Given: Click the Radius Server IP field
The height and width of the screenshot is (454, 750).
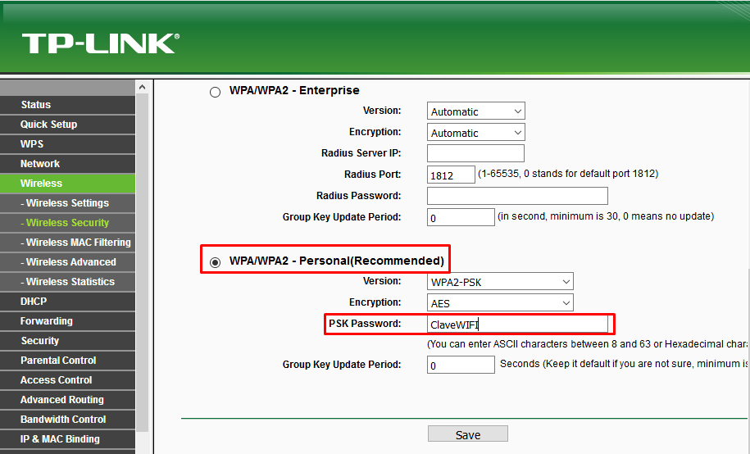Looking at the screenshot, I should tap(475, 153).
